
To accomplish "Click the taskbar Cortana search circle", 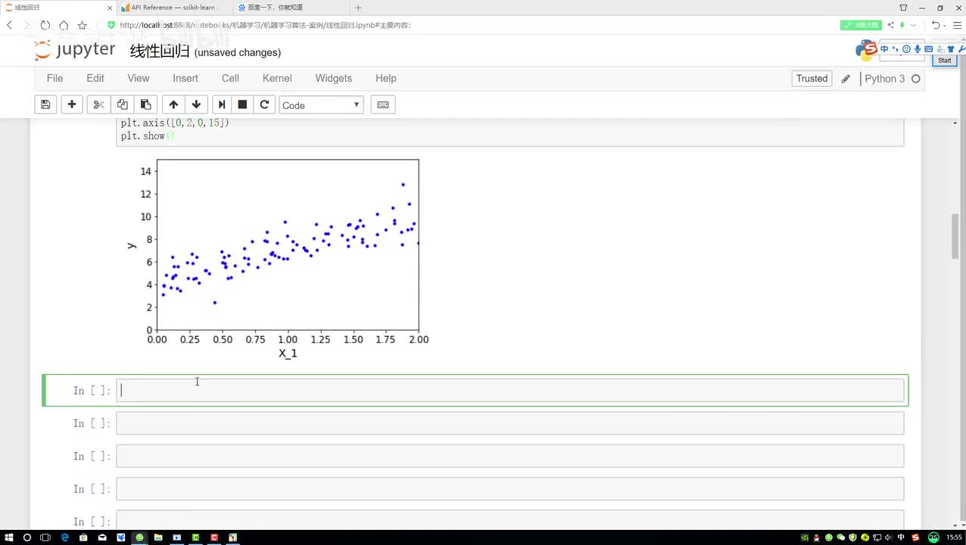I will [x=27, y=537].
